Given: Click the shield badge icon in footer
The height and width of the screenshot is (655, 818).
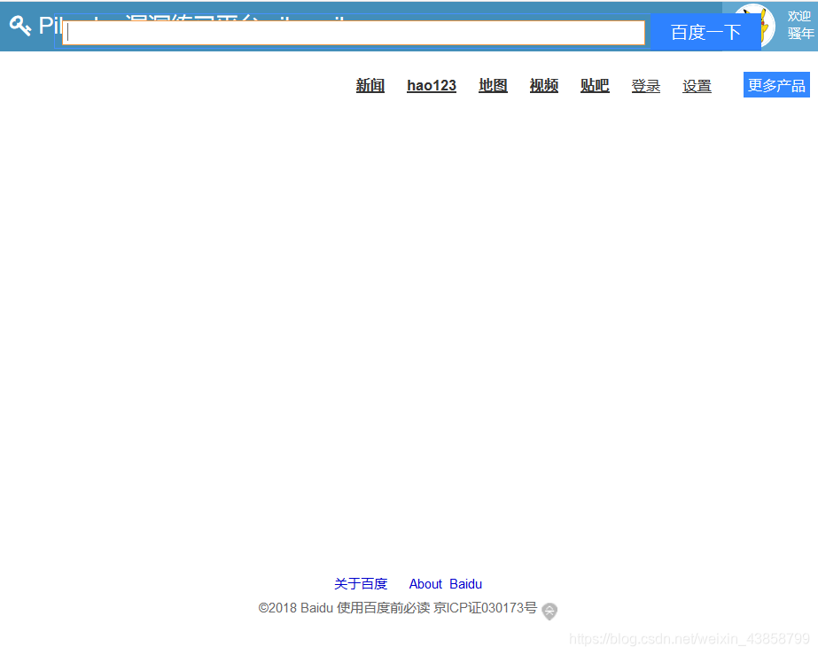Looking at the screenshot, I should tap(549, 612).
